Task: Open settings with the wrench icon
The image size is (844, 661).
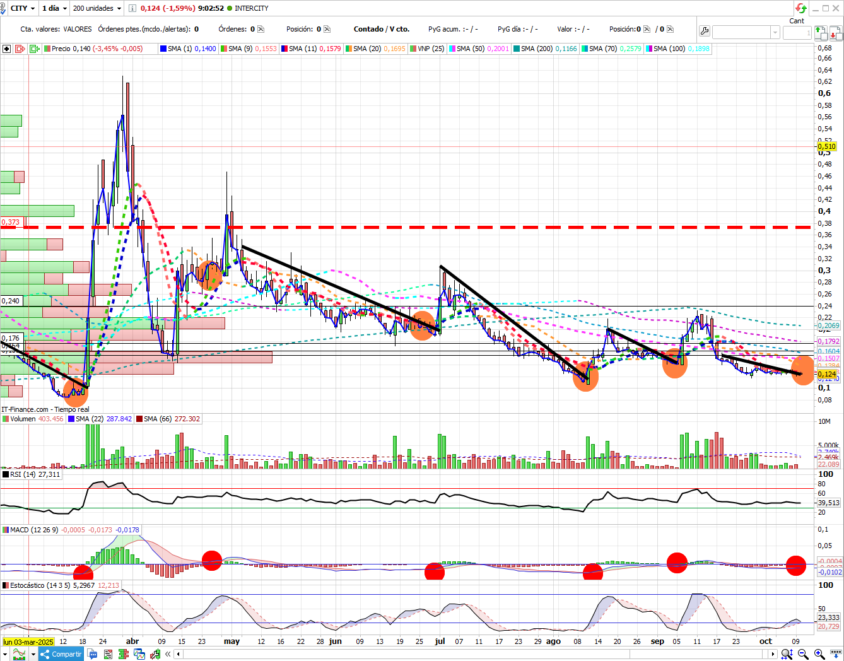Action: [705, 32]
